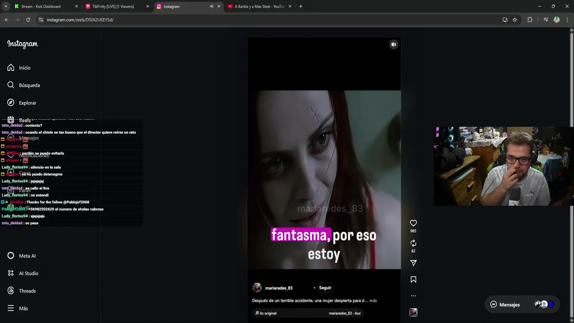Open the Explorar compass icon

[x=11, y=103]
